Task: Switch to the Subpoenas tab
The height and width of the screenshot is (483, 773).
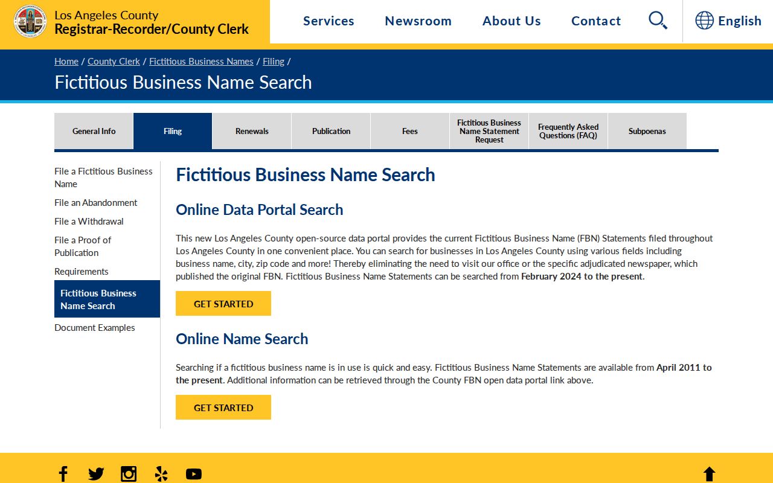Action: (x=647, y=131)
